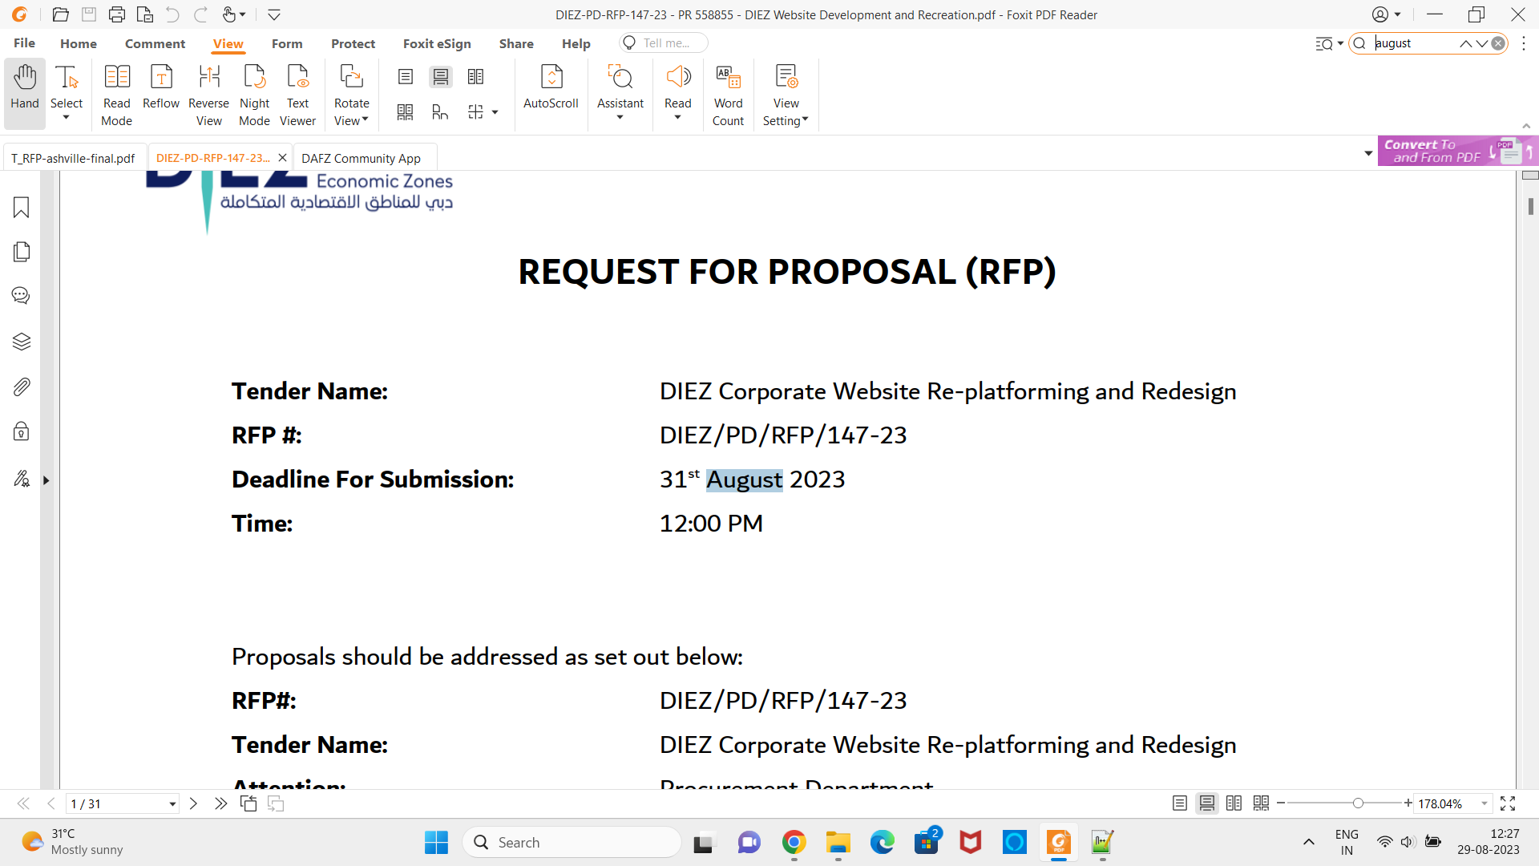Open the Help tab

(x=576, y=43)
